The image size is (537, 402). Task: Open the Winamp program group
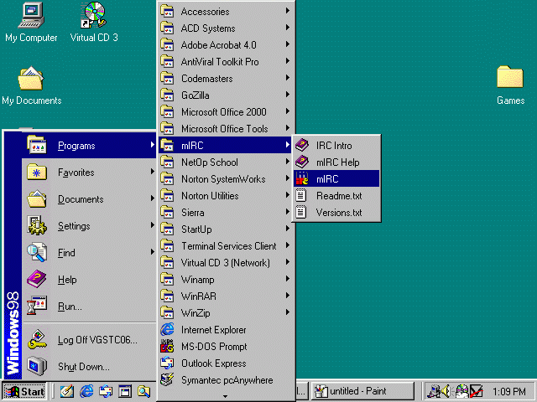[x=226, y=279]
